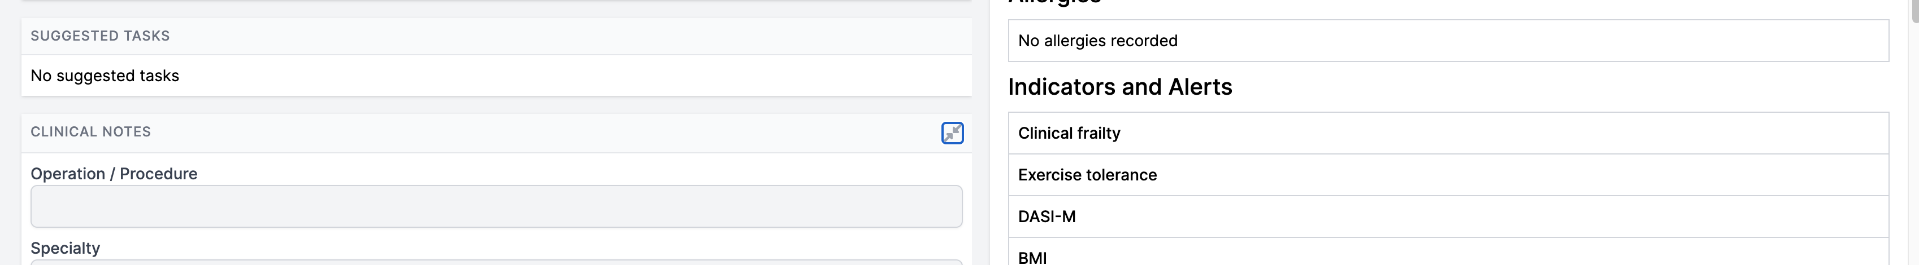Image resolution: width=1919 pixels, height=265 pixels.
Task: Collapse the Clinical Notes panel
Action: (952, 133)
